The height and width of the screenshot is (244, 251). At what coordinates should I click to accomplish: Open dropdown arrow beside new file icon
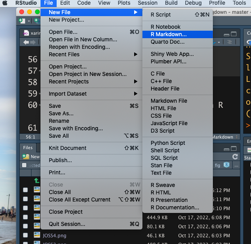(x=29, y=21)
